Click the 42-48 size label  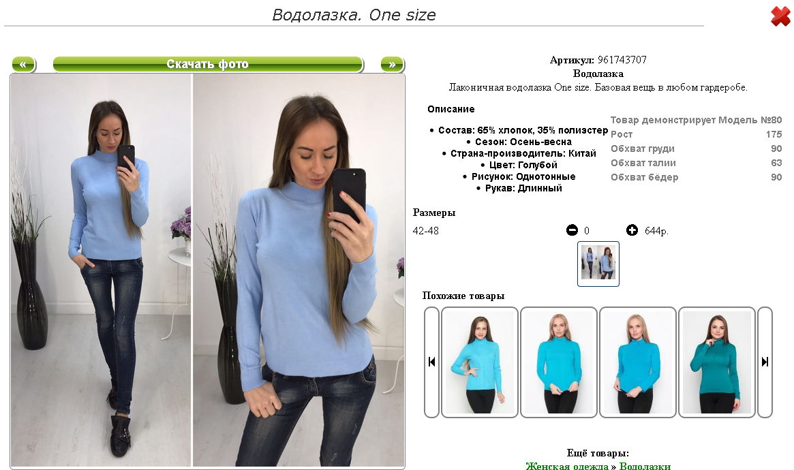coord(425,231)
